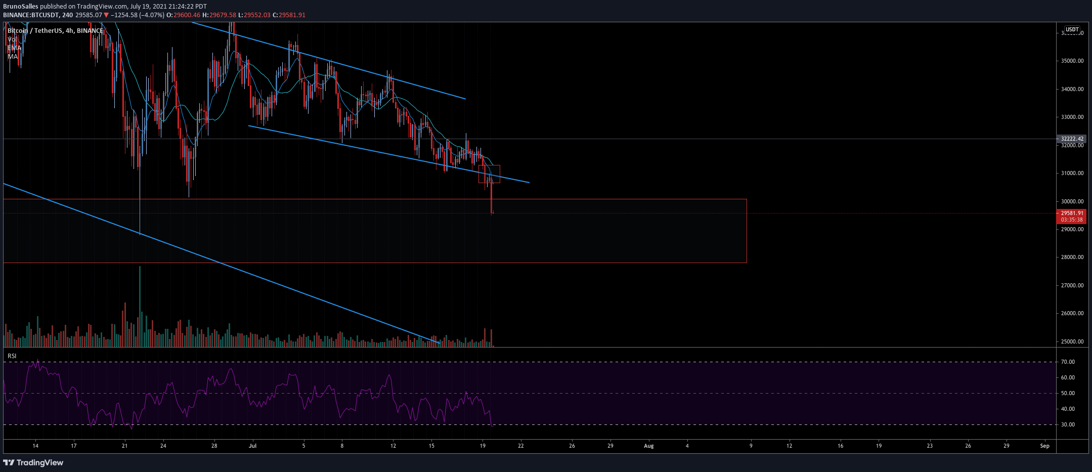Click the 29000.00 price axis label
Image resolution: width=1092 pixels, height=472 pixels.
click(x=1071, y=229)
